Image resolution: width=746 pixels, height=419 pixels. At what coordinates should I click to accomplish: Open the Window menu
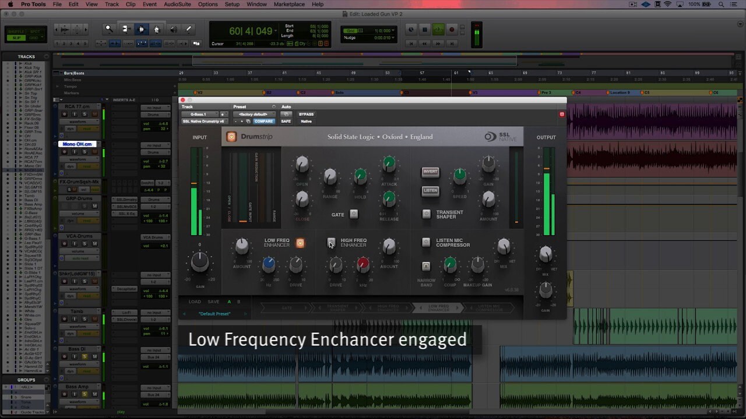[256, 4]
